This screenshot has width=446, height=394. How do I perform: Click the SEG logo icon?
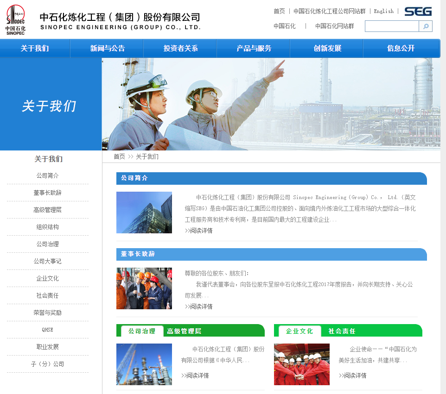pyautogui.click(x=418, y=12)
